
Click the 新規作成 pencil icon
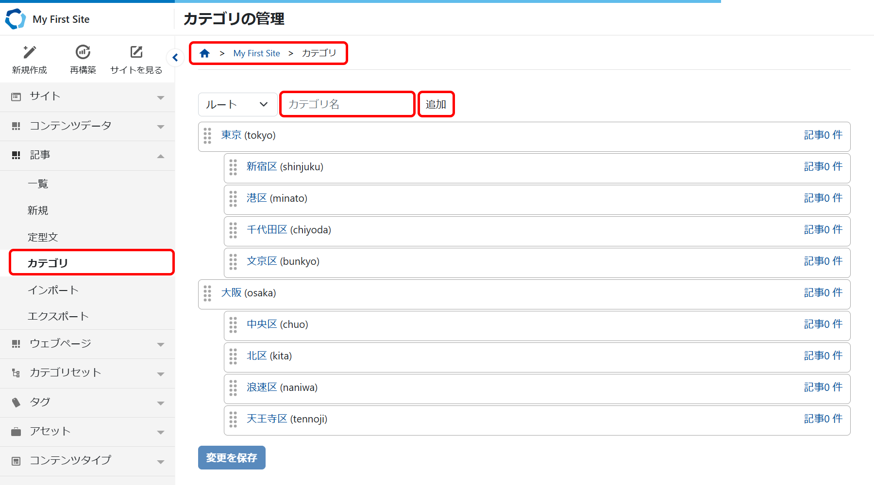click(30, 52)
